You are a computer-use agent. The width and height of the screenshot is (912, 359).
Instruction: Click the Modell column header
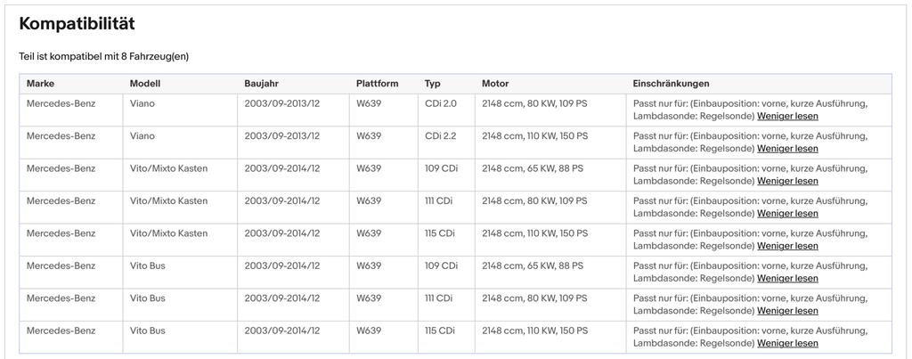pyautogui.click(x=145, y=84)
